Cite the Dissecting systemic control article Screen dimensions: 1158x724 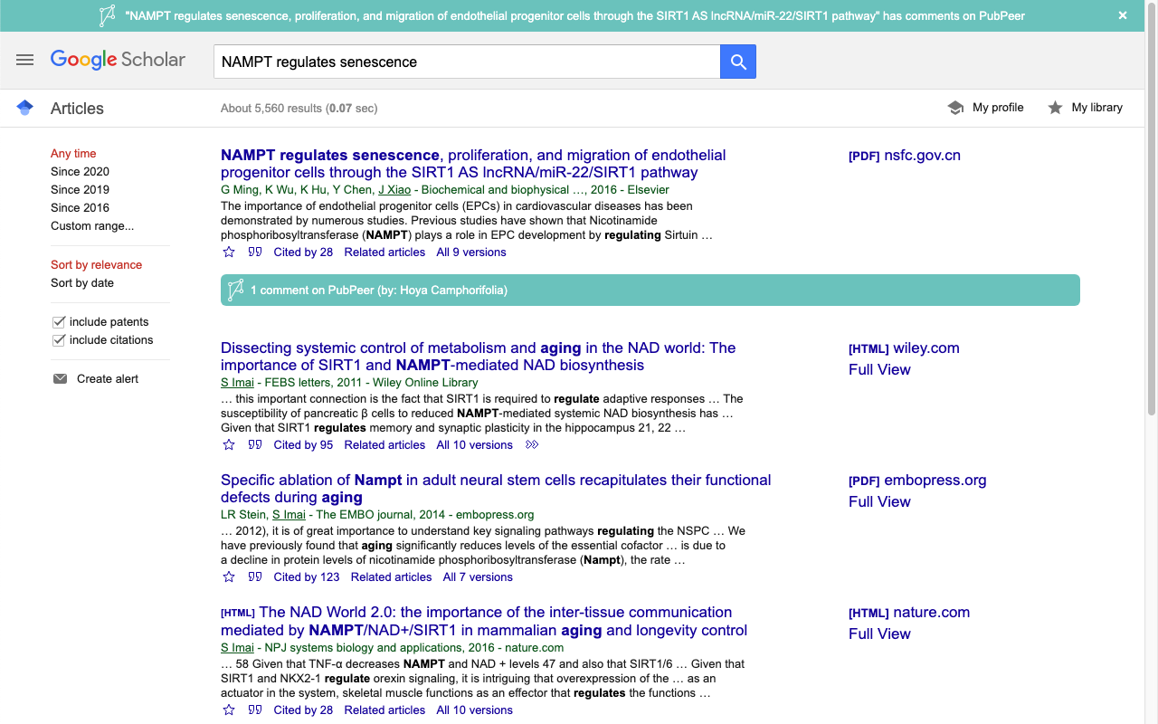pos(255,445)
